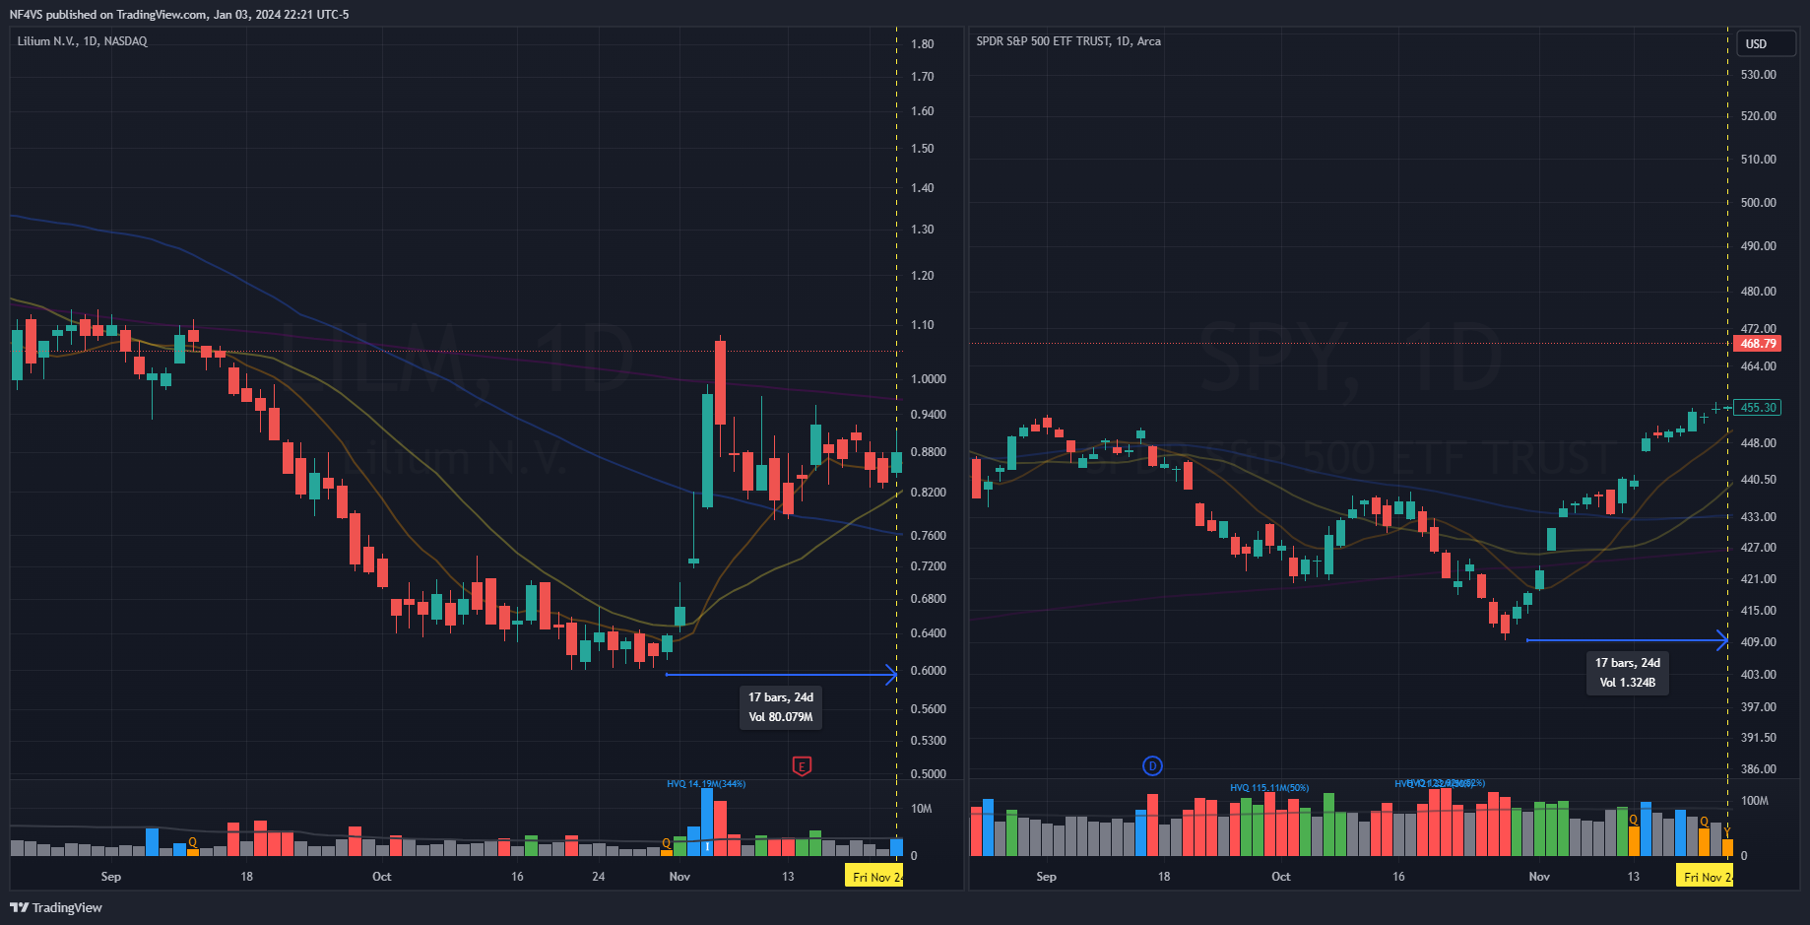
Task: Click the red 468.79 price label on SPY axis
Action: [x=1758, y=343]
